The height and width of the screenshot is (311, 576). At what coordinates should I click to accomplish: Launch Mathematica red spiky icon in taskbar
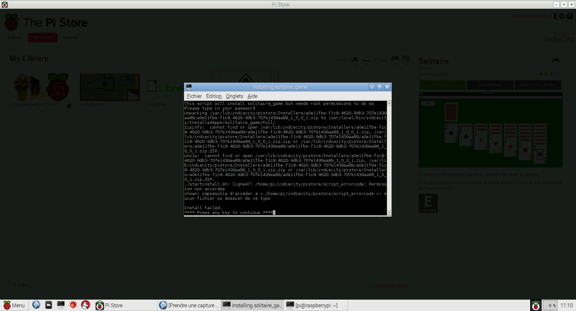pyautogui.click(x=73, y=305)
